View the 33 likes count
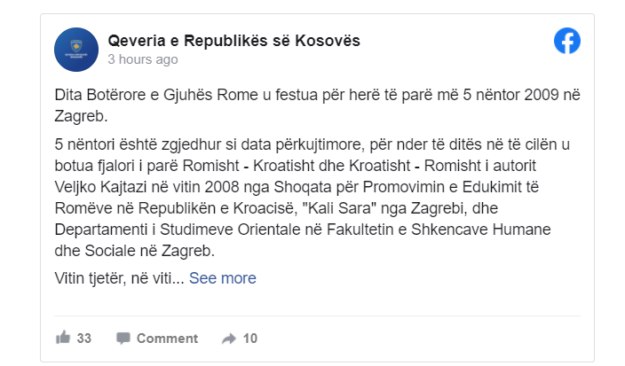 tap(84, 338)
